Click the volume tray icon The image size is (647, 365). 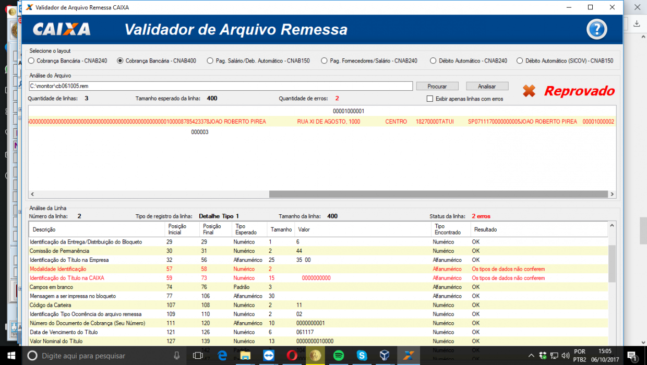pos(565,356)
